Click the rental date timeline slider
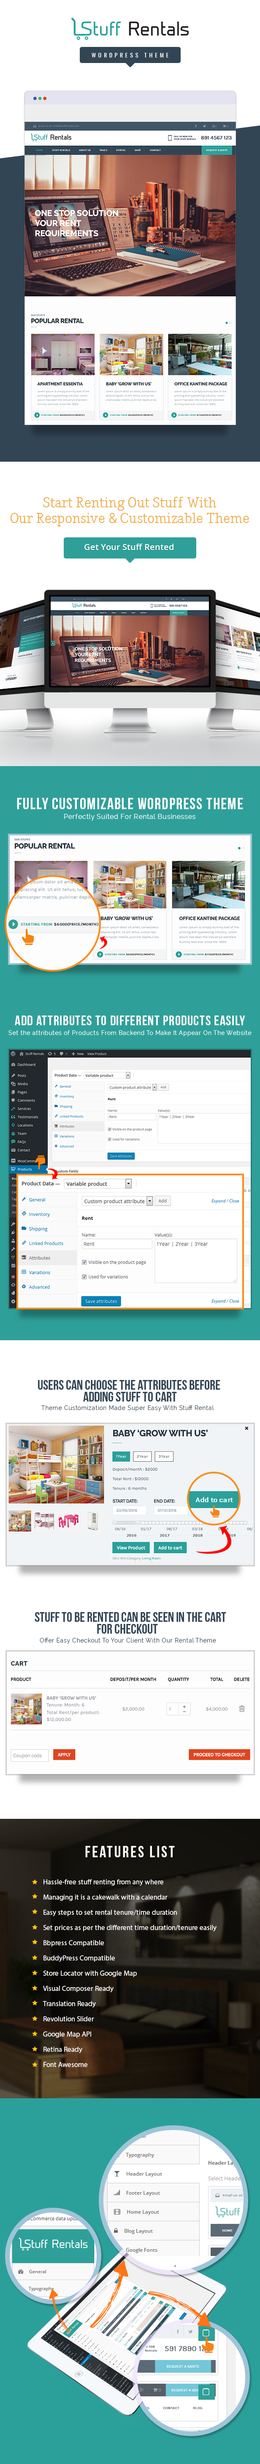 [180, 1522]
